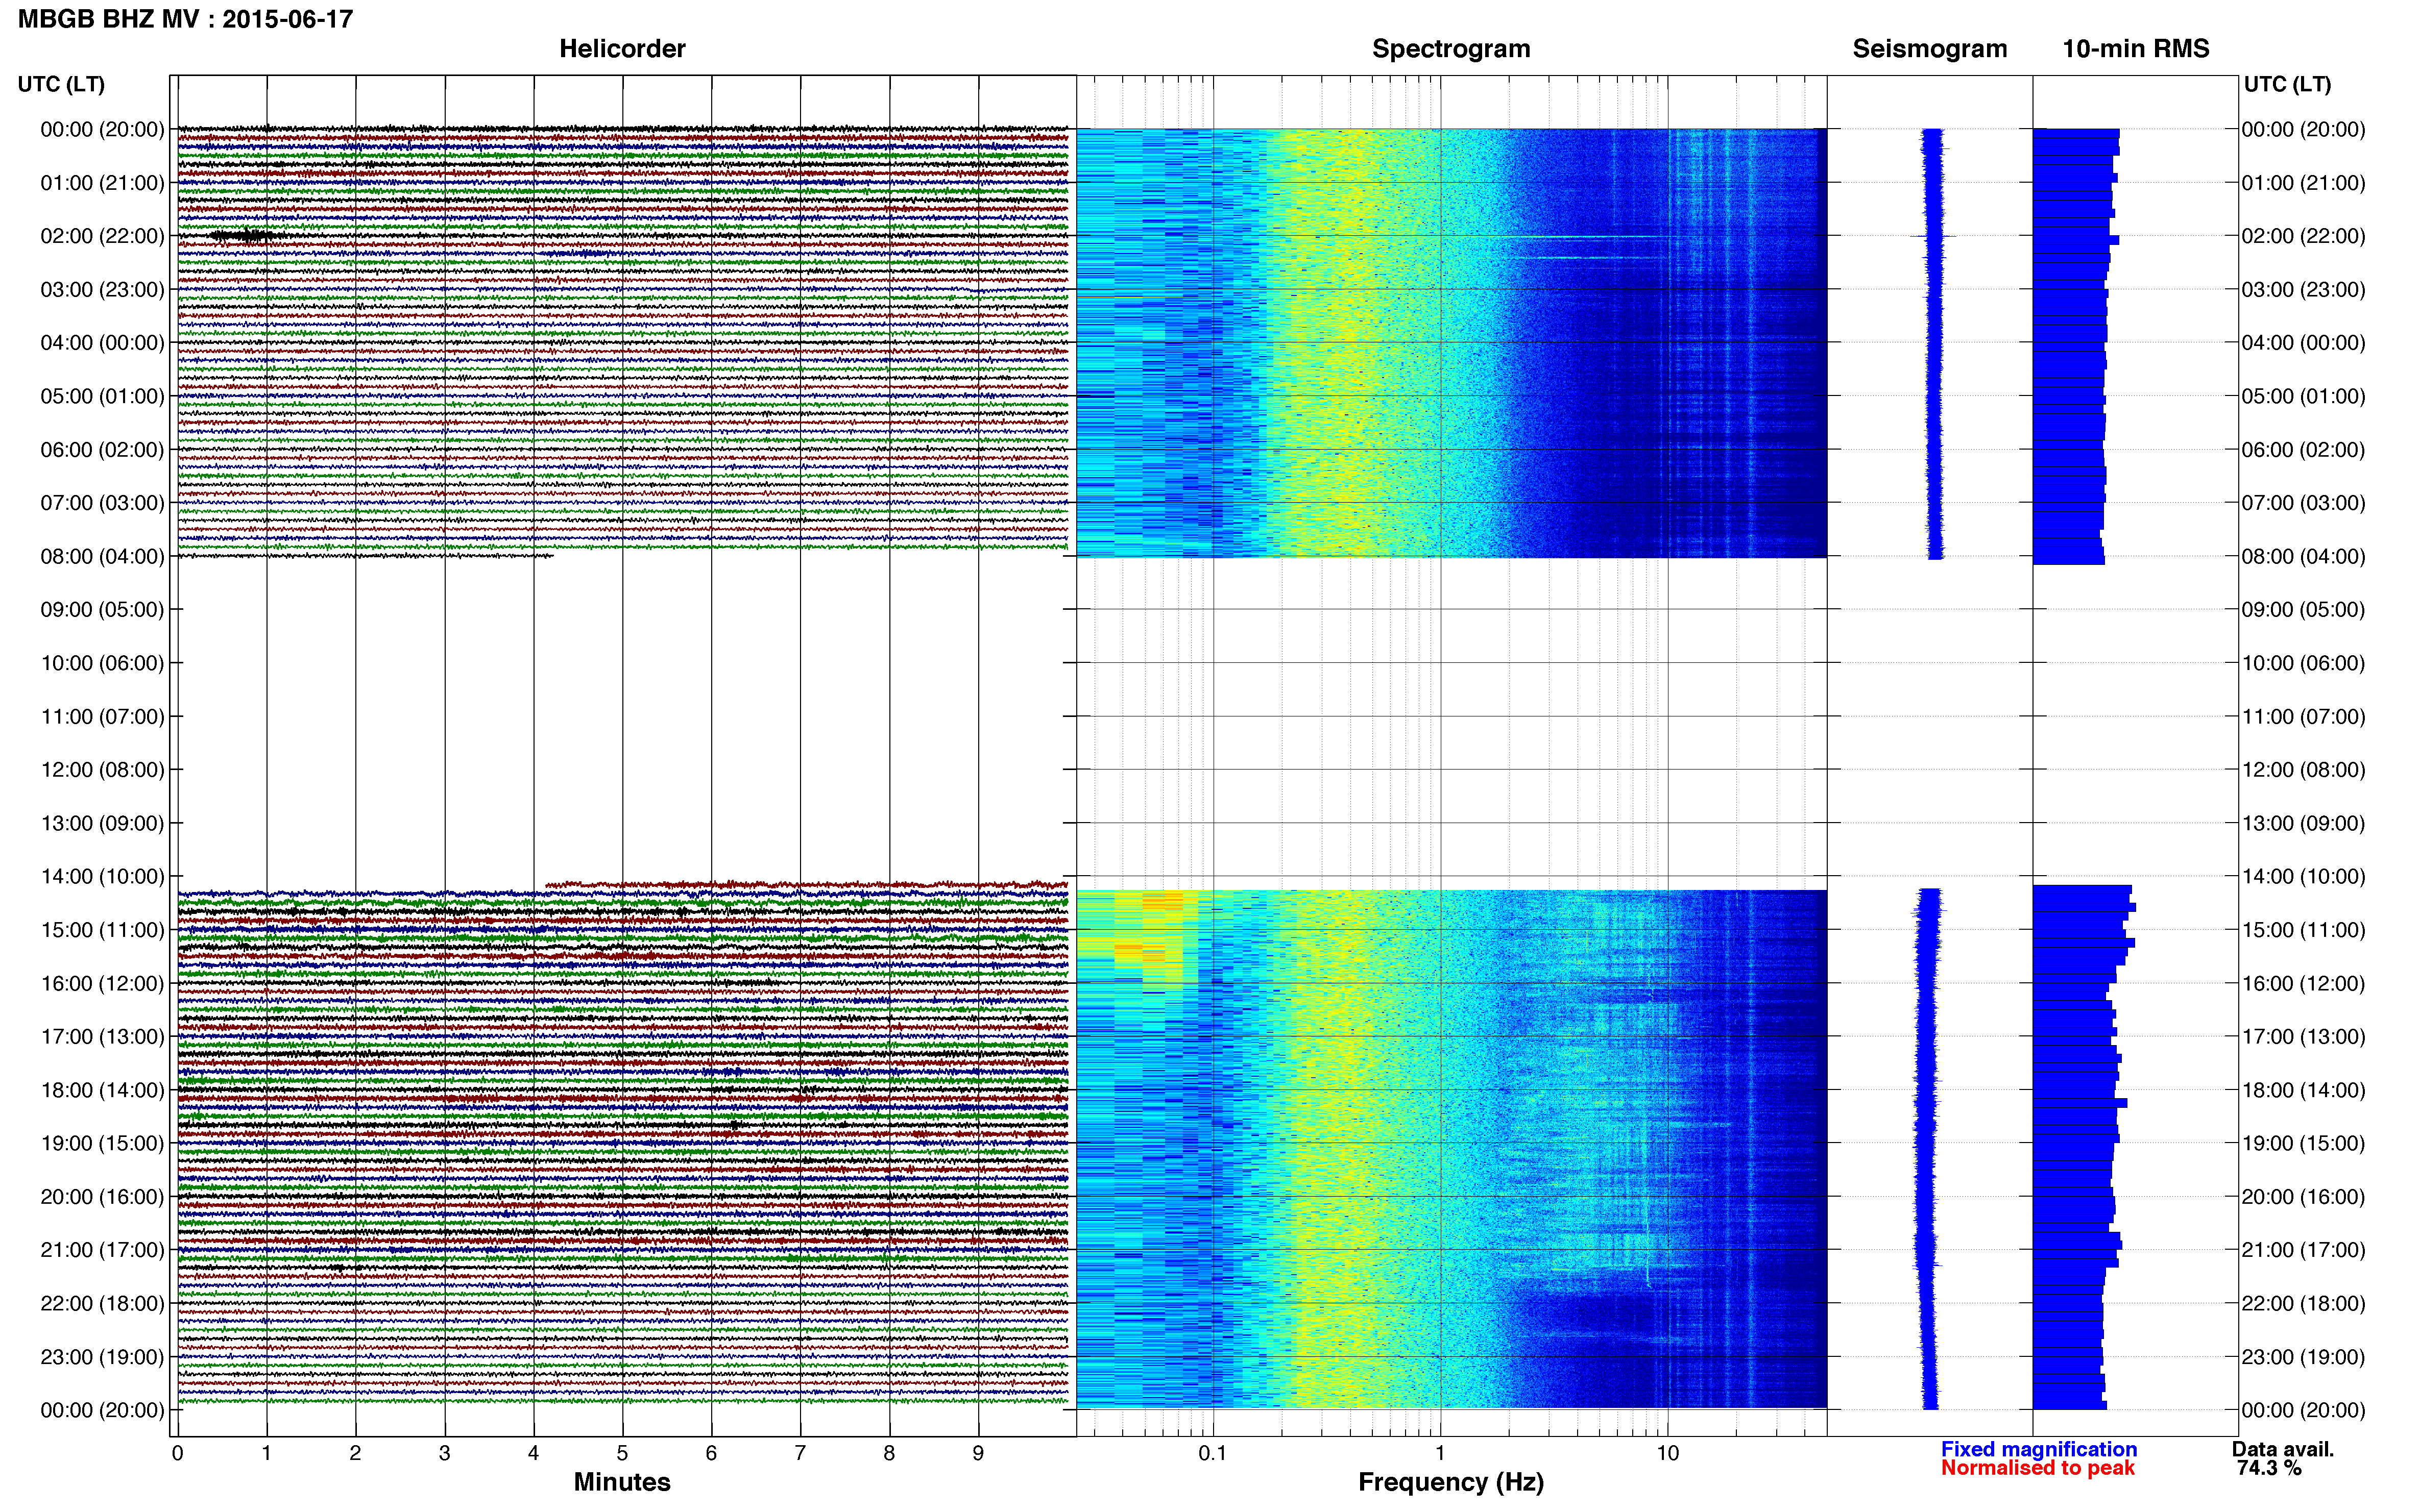Click the red Normalised to peak legend text

(x=2037, y=1468)
